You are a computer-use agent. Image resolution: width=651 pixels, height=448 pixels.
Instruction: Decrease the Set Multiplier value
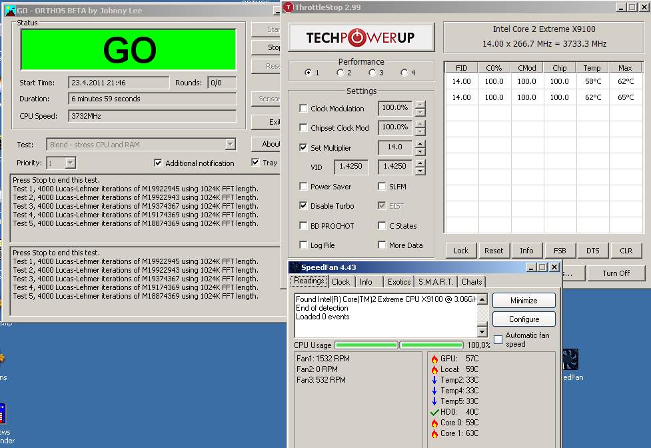(420, 151)
